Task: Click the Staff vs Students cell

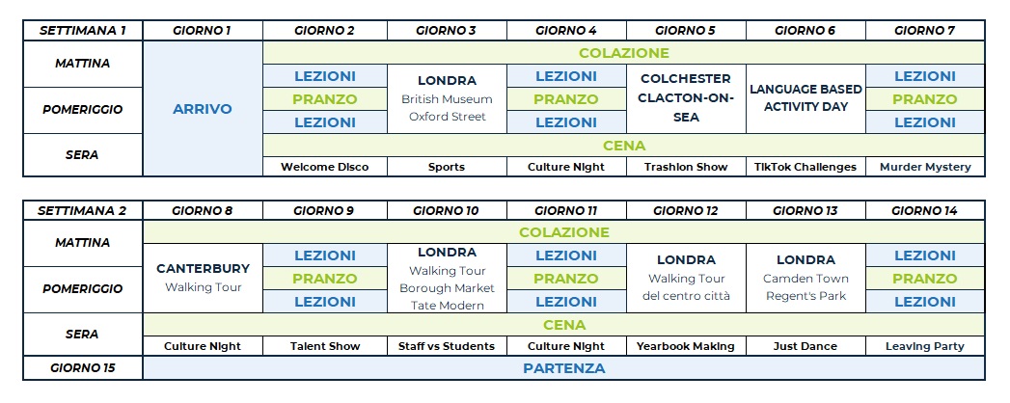Action: 446,346
